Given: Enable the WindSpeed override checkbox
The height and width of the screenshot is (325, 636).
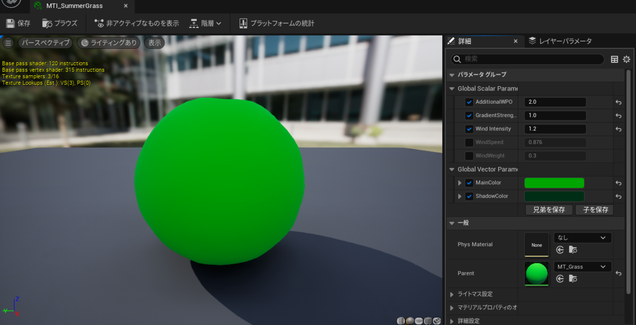Looking at the screenshot, I should (469, 142).
